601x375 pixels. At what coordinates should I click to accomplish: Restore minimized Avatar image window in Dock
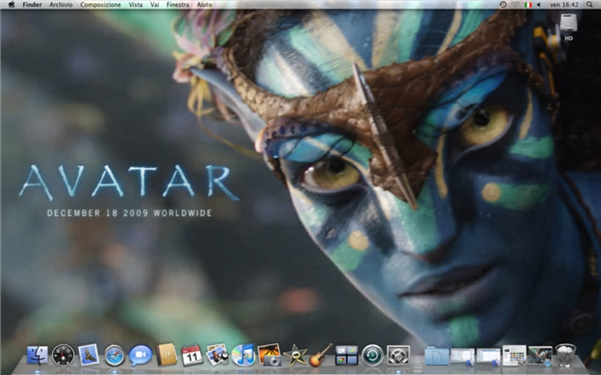540,356
